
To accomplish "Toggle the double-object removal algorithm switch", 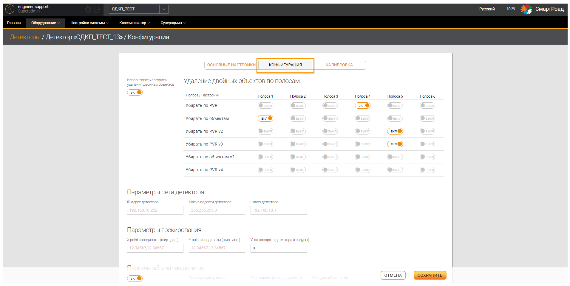I will 135,93.
